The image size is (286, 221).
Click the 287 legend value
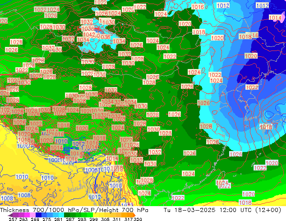70,219
